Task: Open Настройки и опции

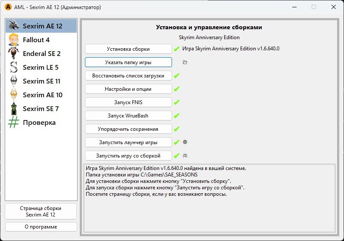Action: click(x=128, y=89)
